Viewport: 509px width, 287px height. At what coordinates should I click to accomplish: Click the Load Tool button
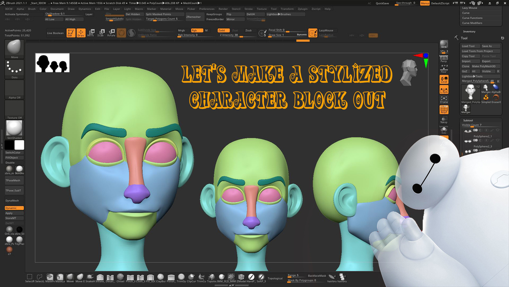471,46
